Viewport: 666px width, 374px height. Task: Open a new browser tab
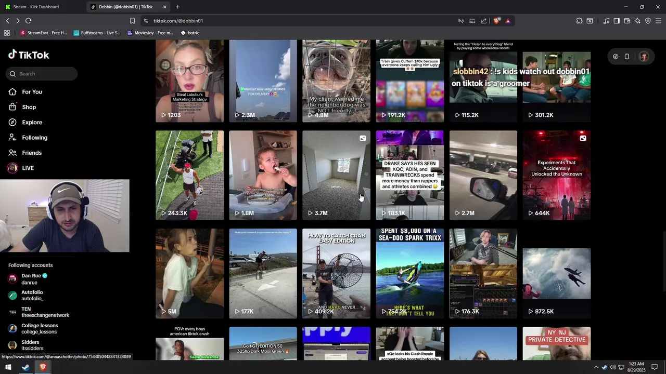[x=177, y=7]
